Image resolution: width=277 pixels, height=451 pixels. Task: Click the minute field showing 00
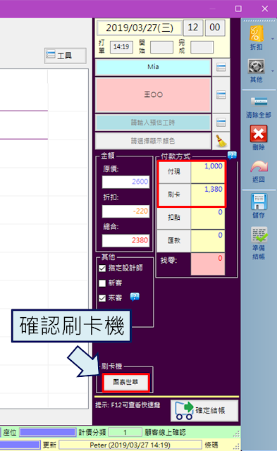[x=215, y=27]
